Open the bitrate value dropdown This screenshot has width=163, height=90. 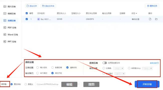[118, 68]
